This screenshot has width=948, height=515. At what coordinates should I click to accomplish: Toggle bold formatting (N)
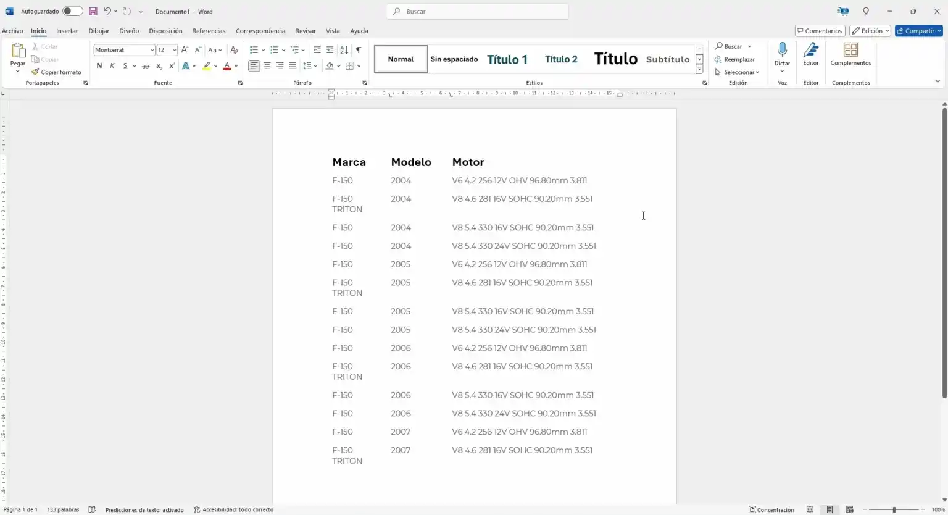tap(99, 66)
